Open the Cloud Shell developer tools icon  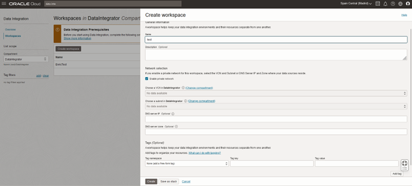coord(378,4)
